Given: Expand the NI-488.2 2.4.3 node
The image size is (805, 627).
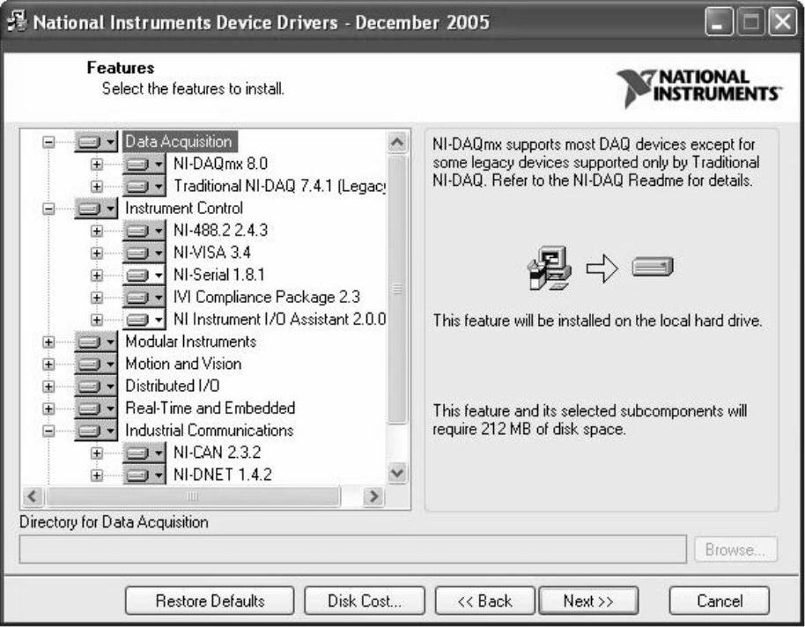Looking at the screenshot, I should click(97, 231).
